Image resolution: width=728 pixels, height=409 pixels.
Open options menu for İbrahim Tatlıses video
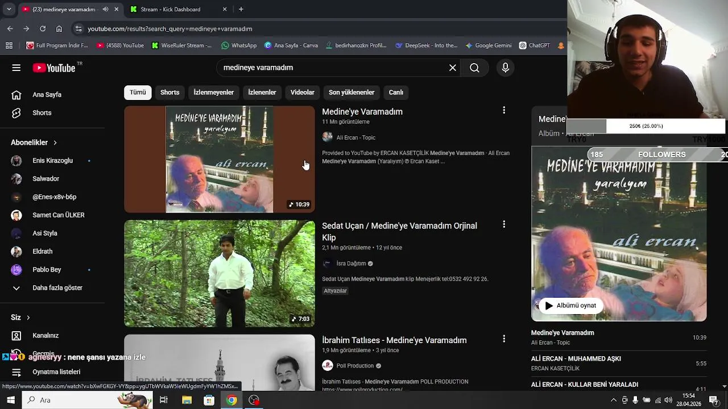tap(504, 339)
